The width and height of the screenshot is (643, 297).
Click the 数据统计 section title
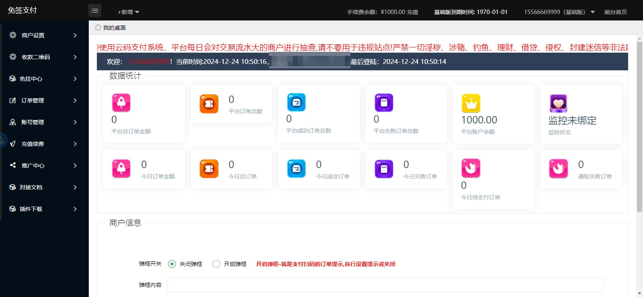[x=125, y=76]
